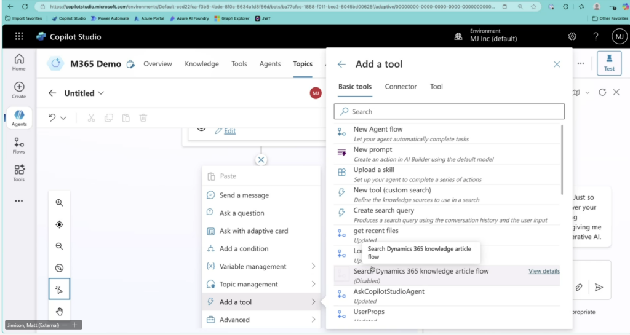
Task: Go back from the Untitled topic
Action: pos(52,93)
